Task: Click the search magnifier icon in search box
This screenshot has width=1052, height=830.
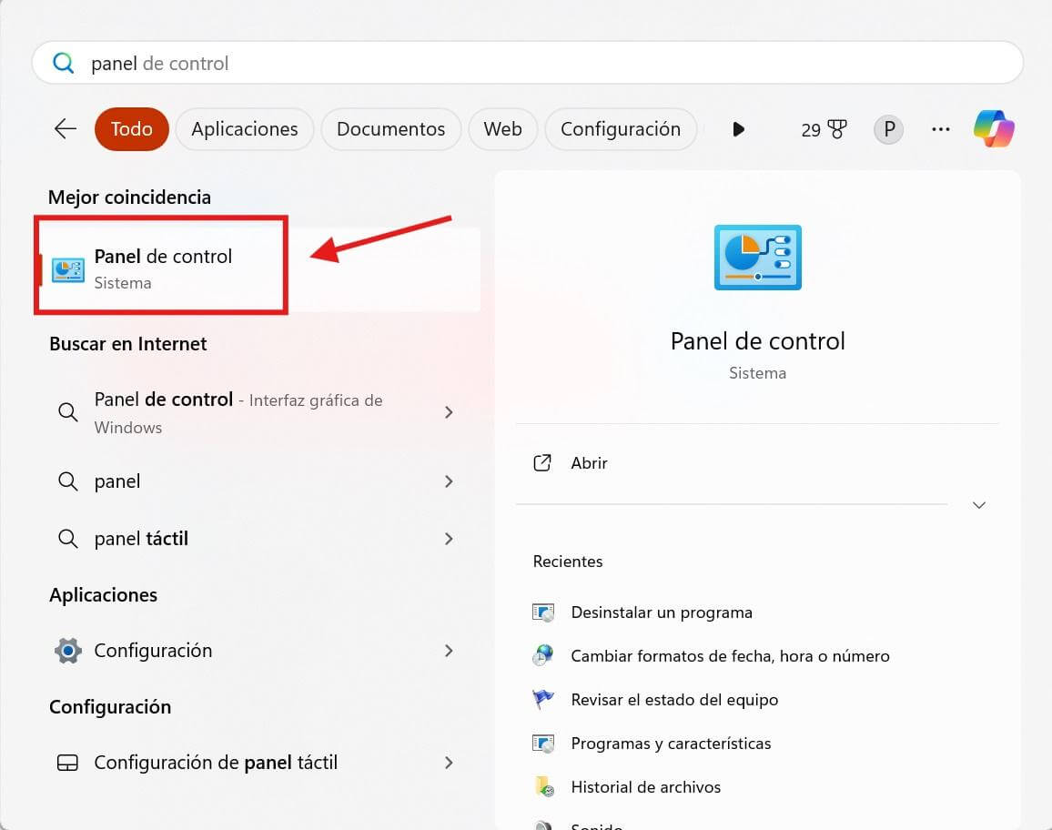Action: (64, 63)
